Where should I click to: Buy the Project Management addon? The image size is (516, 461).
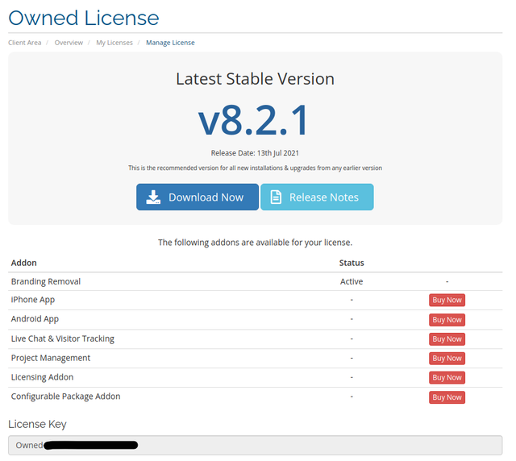pyautogui.click(x=447, y=359)
